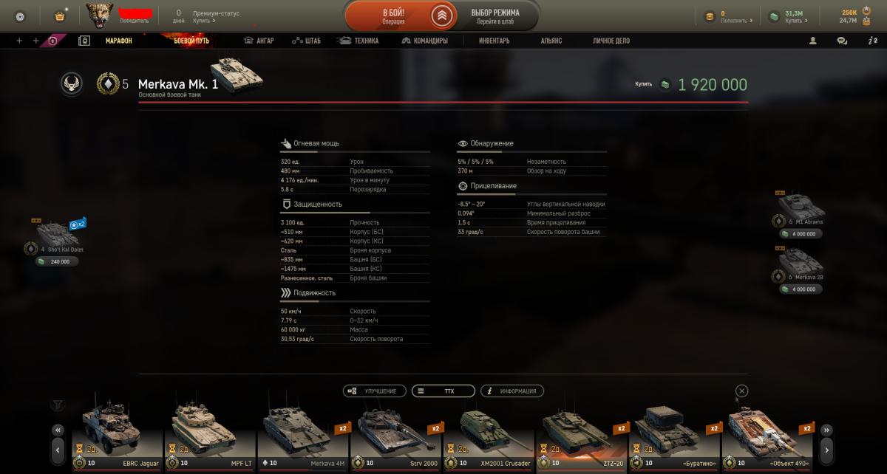Click Купить under Премиум-статус
The height and width of the screenshot is (474, 887).
coord(204,21)
